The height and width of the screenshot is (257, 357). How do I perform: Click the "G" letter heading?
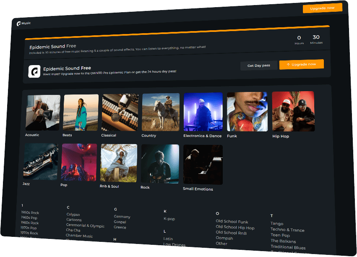(x=115, y=210)
